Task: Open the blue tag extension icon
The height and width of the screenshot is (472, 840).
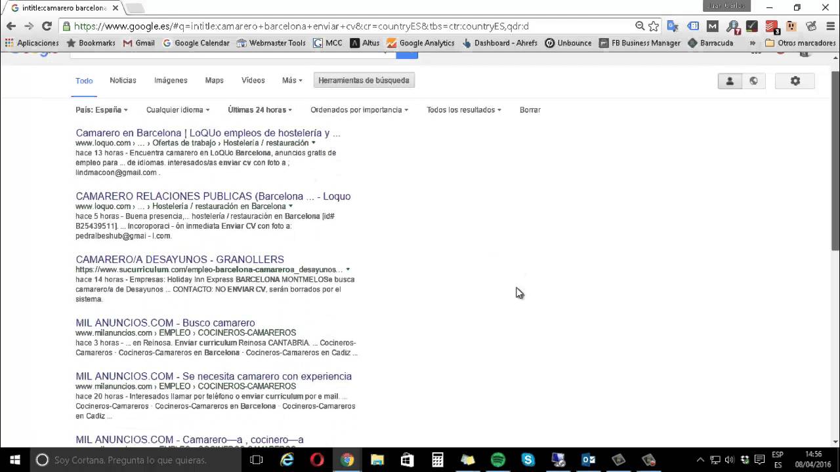Action: click(693, 26)
